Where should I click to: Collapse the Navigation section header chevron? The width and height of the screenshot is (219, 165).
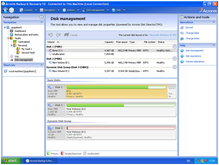coord(42,22)
